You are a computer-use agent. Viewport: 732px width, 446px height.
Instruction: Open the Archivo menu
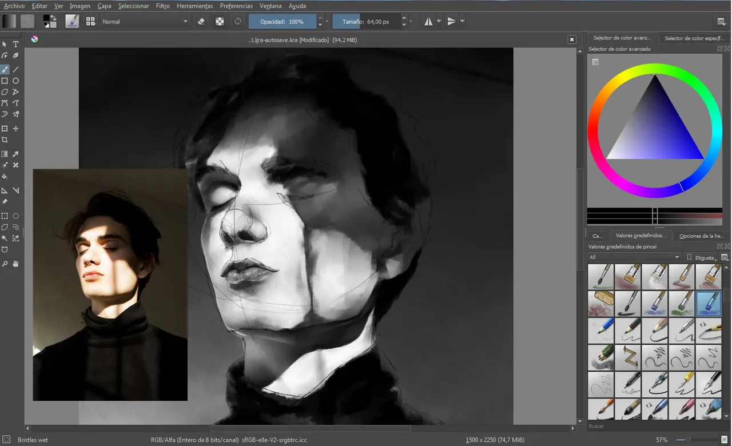click(x=14, y=6)
